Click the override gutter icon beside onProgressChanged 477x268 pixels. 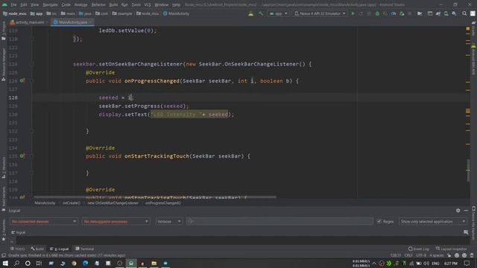click(x=22, y=81)
